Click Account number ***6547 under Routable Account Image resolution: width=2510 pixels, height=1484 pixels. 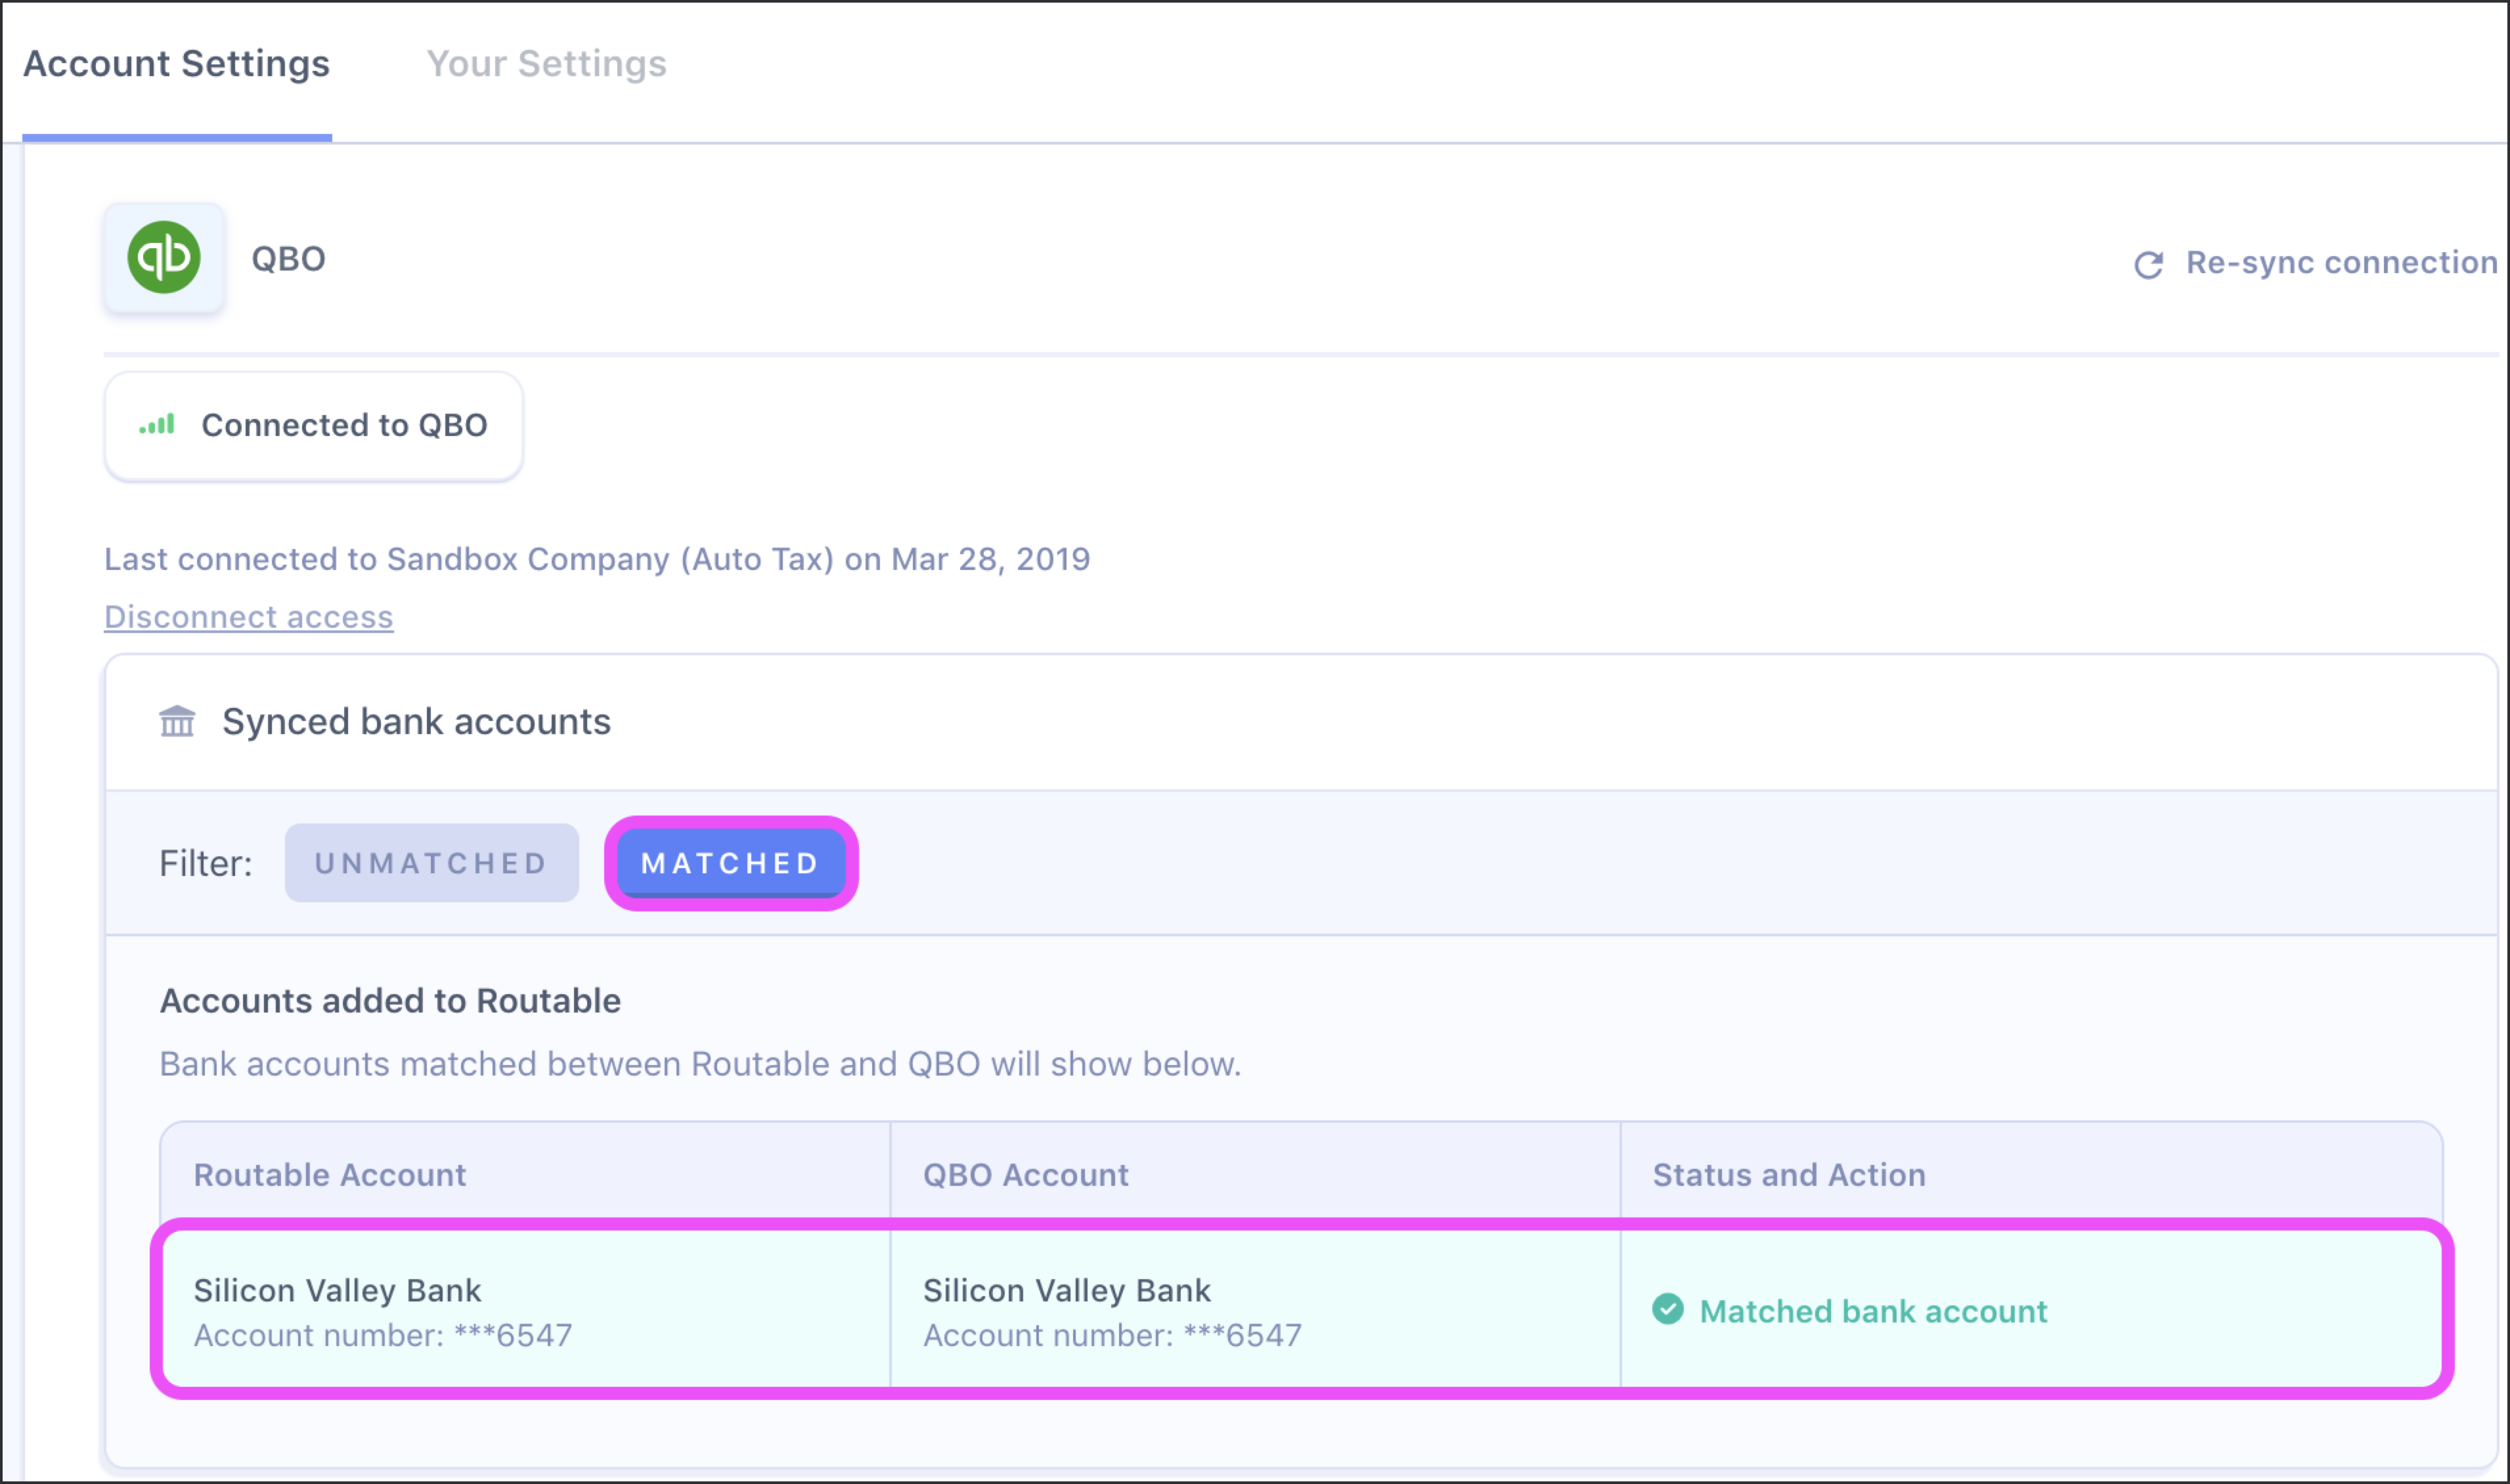(382, 1335)
